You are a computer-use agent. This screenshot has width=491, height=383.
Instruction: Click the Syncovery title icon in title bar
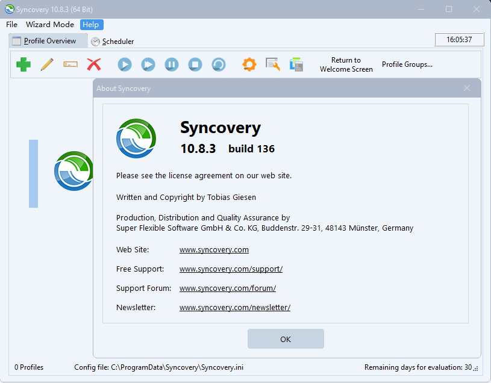tap(10, 9)
